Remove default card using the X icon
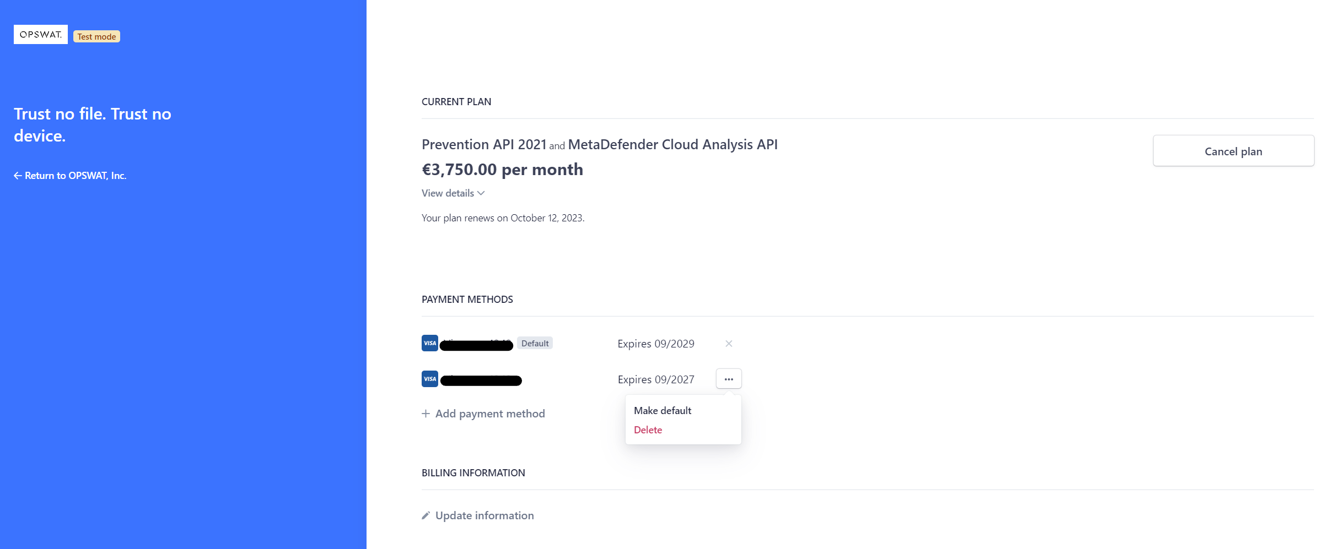The height and width of the screenshot is (549, 1330). pos(729,344)
